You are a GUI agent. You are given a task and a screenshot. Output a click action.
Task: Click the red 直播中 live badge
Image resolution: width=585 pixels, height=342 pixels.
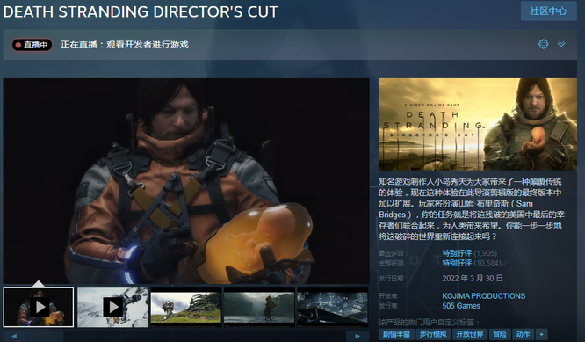32,45
